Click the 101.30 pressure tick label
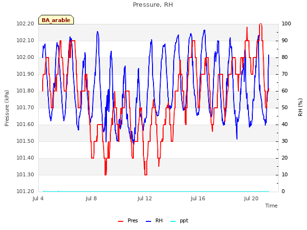This screenshot has width=307, height=230. (x=25, y=174)
